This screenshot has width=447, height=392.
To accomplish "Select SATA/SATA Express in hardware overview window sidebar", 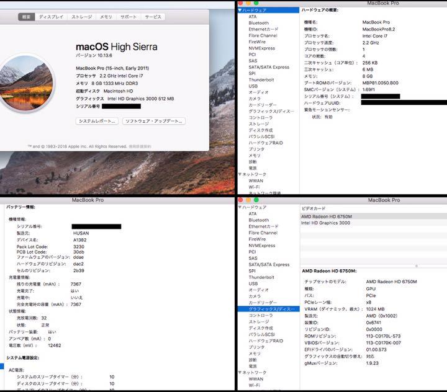I will coord(269,67).
